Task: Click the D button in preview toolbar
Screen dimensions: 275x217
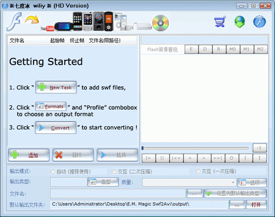Action: click(x=205, y=49)
